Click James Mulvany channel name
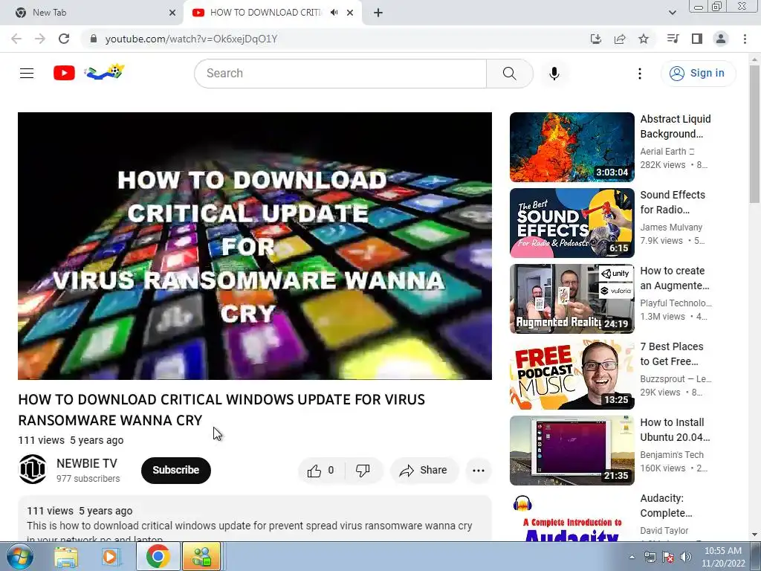Screen dimensions: 761x571 pos(671,228)
